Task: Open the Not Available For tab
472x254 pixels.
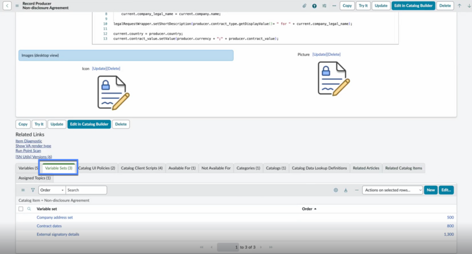Action: click(x=216, y=168)
